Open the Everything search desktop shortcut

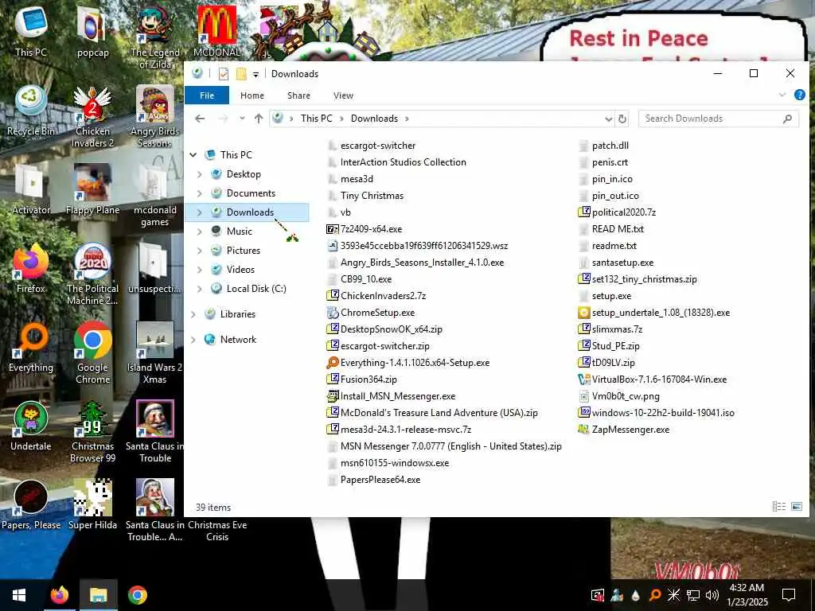[x=31, y=347]
